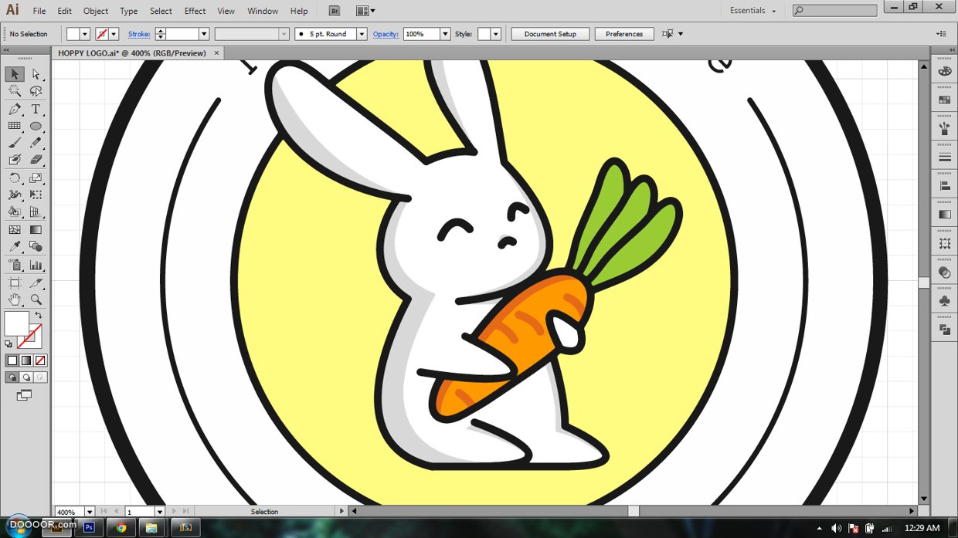Open the Type menu
The image size is (958, 538).
pyautogui.click(x=129, y=11)
